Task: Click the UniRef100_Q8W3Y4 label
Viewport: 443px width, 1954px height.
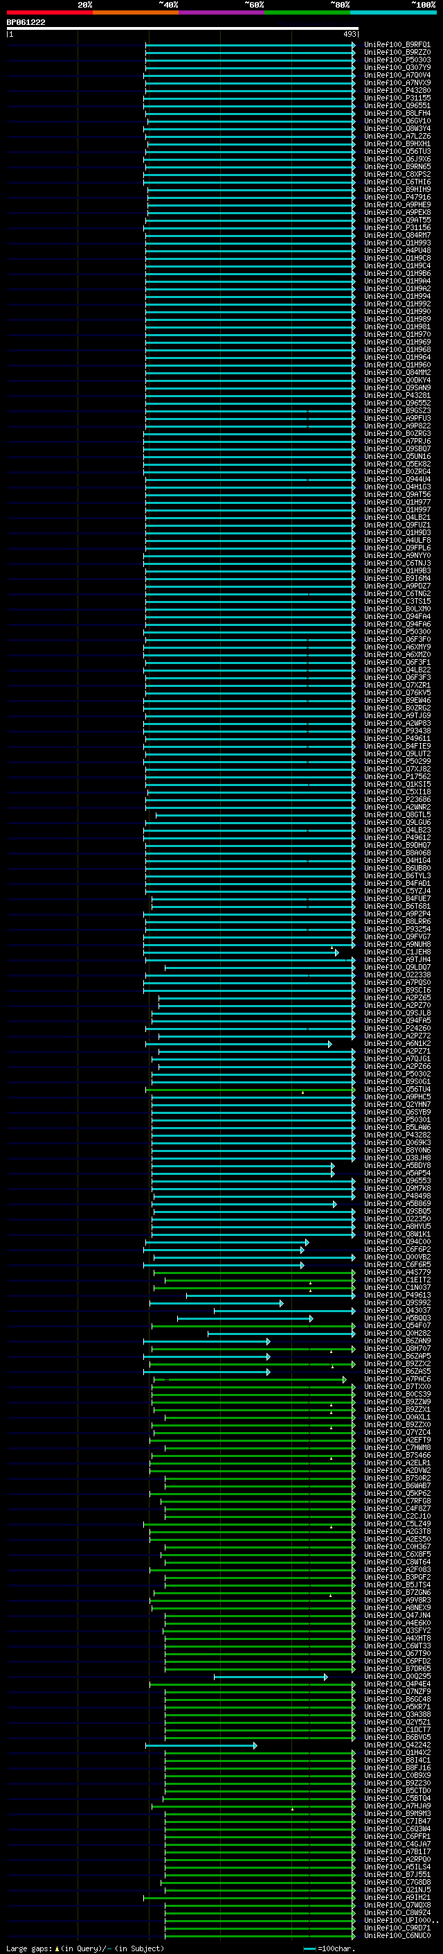Action: coord(397,128)
